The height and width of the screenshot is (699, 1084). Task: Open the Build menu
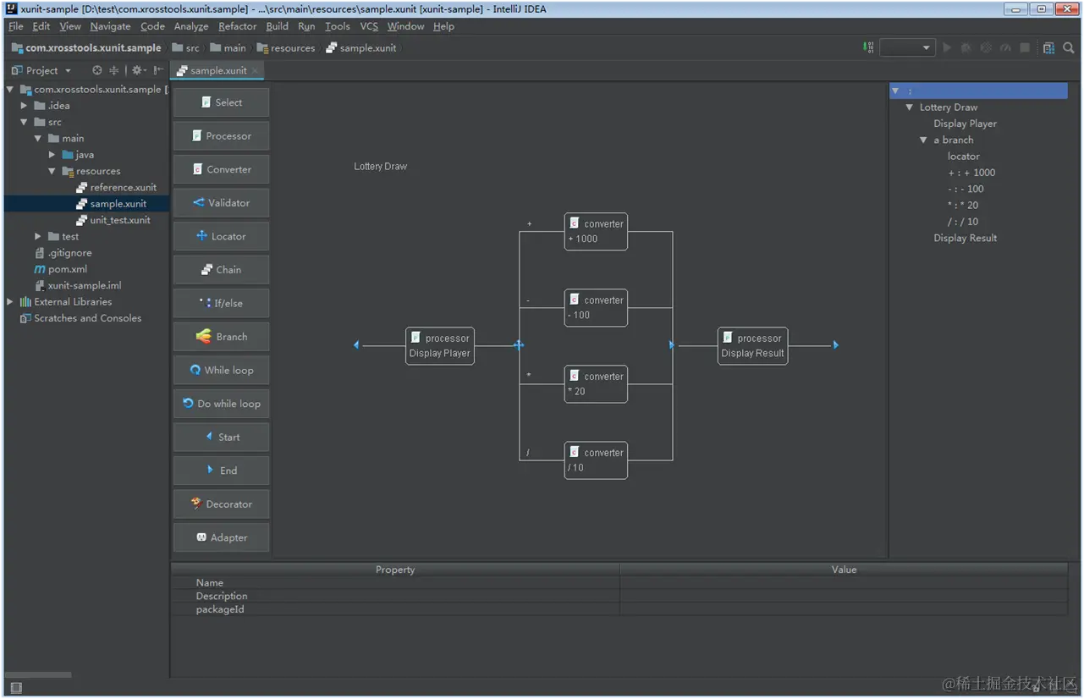(278, 26)
